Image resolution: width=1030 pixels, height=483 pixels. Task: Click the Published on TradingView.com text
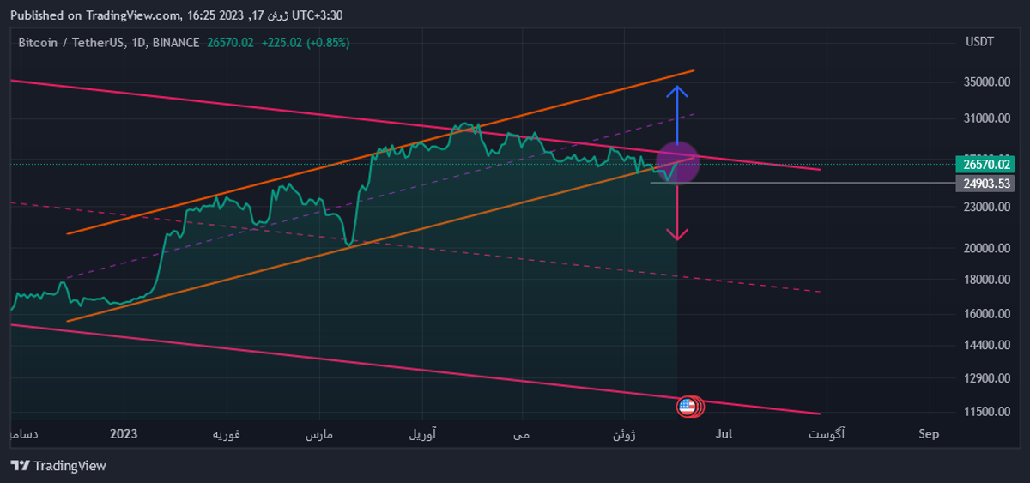96,15
